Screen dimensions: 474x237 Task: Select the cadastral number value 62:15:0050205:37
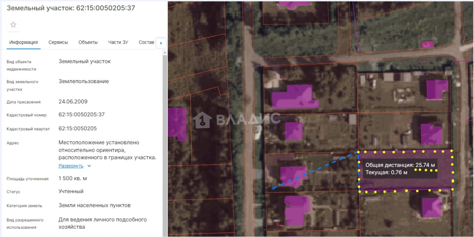tap(82, 114)
